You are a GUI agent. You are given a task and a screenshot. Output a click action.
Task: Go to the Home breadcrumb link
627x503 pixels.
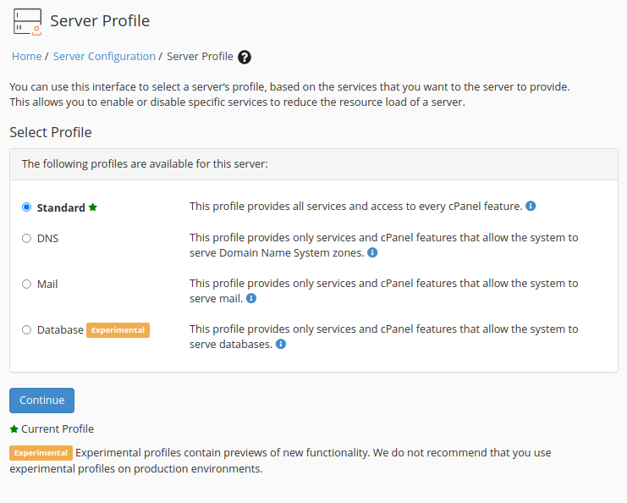pos(26,57)
